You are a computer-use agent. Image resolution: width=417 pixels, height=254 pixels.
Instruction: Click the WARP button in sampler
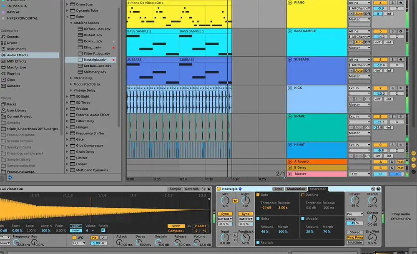[x=176, y=226]
